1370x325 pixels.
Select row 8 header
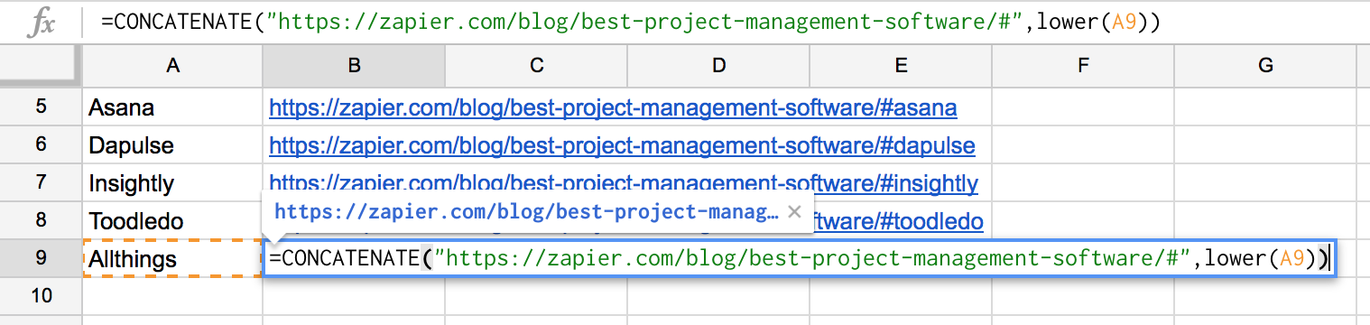click(x=41, y=221)
